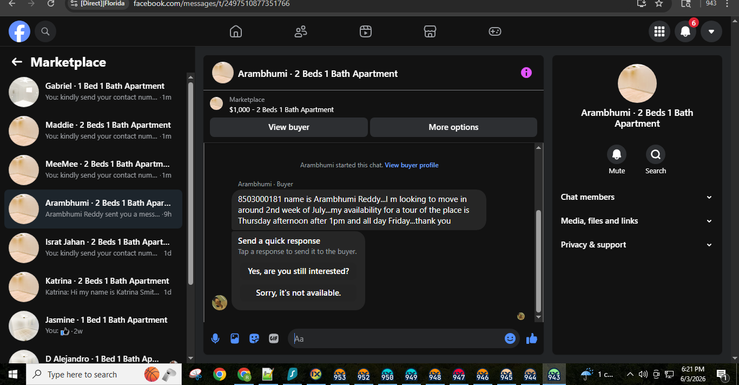Viewport: 739px width, 385px height.
Task: Click the Windows taskbar search box
Action: (x=104, y=374)
